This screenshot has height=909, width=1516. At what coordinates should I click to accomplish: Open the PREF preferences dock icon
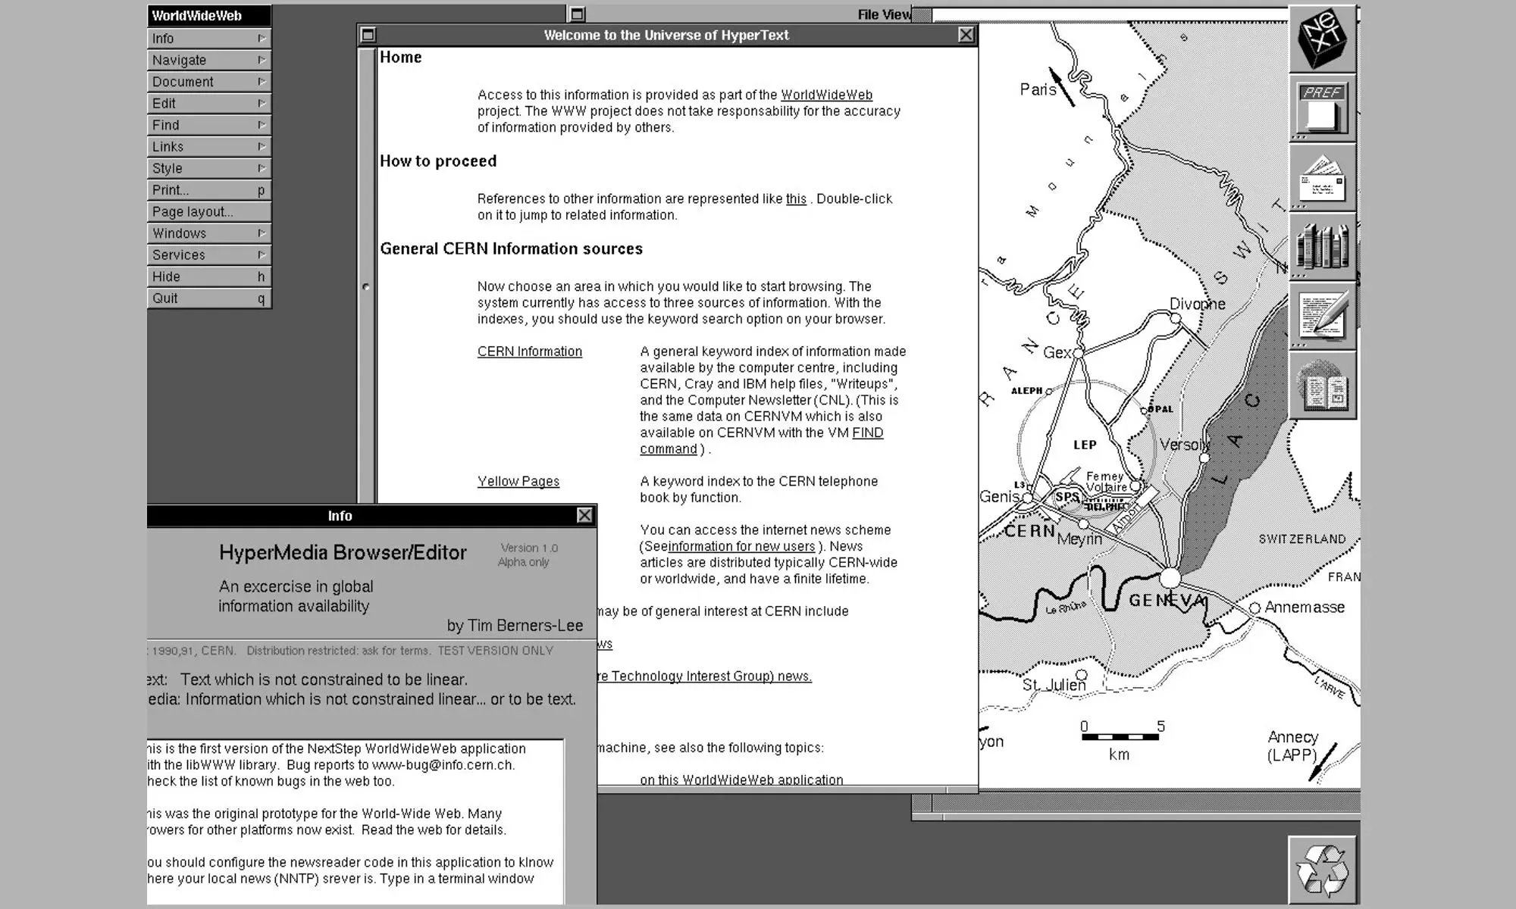(x=1322, y=108)
